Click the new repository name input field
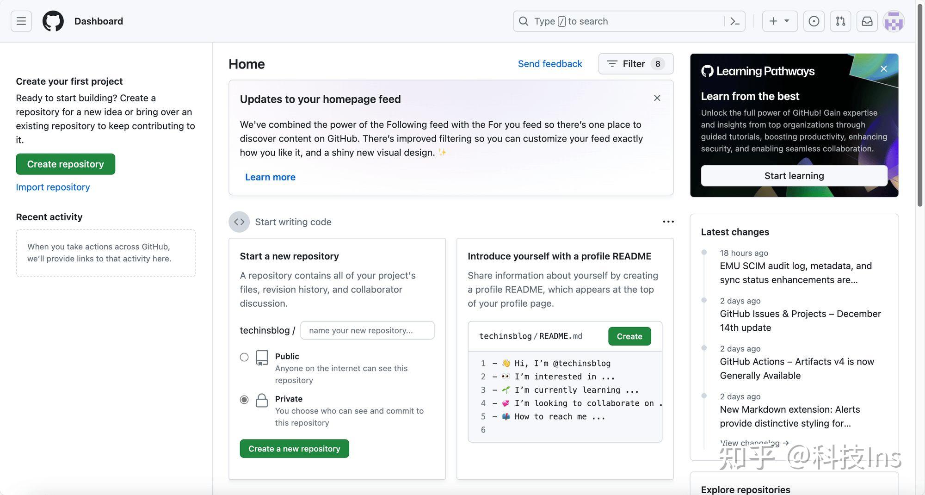The width and height of the screenshot is (925, 495). 367,330
